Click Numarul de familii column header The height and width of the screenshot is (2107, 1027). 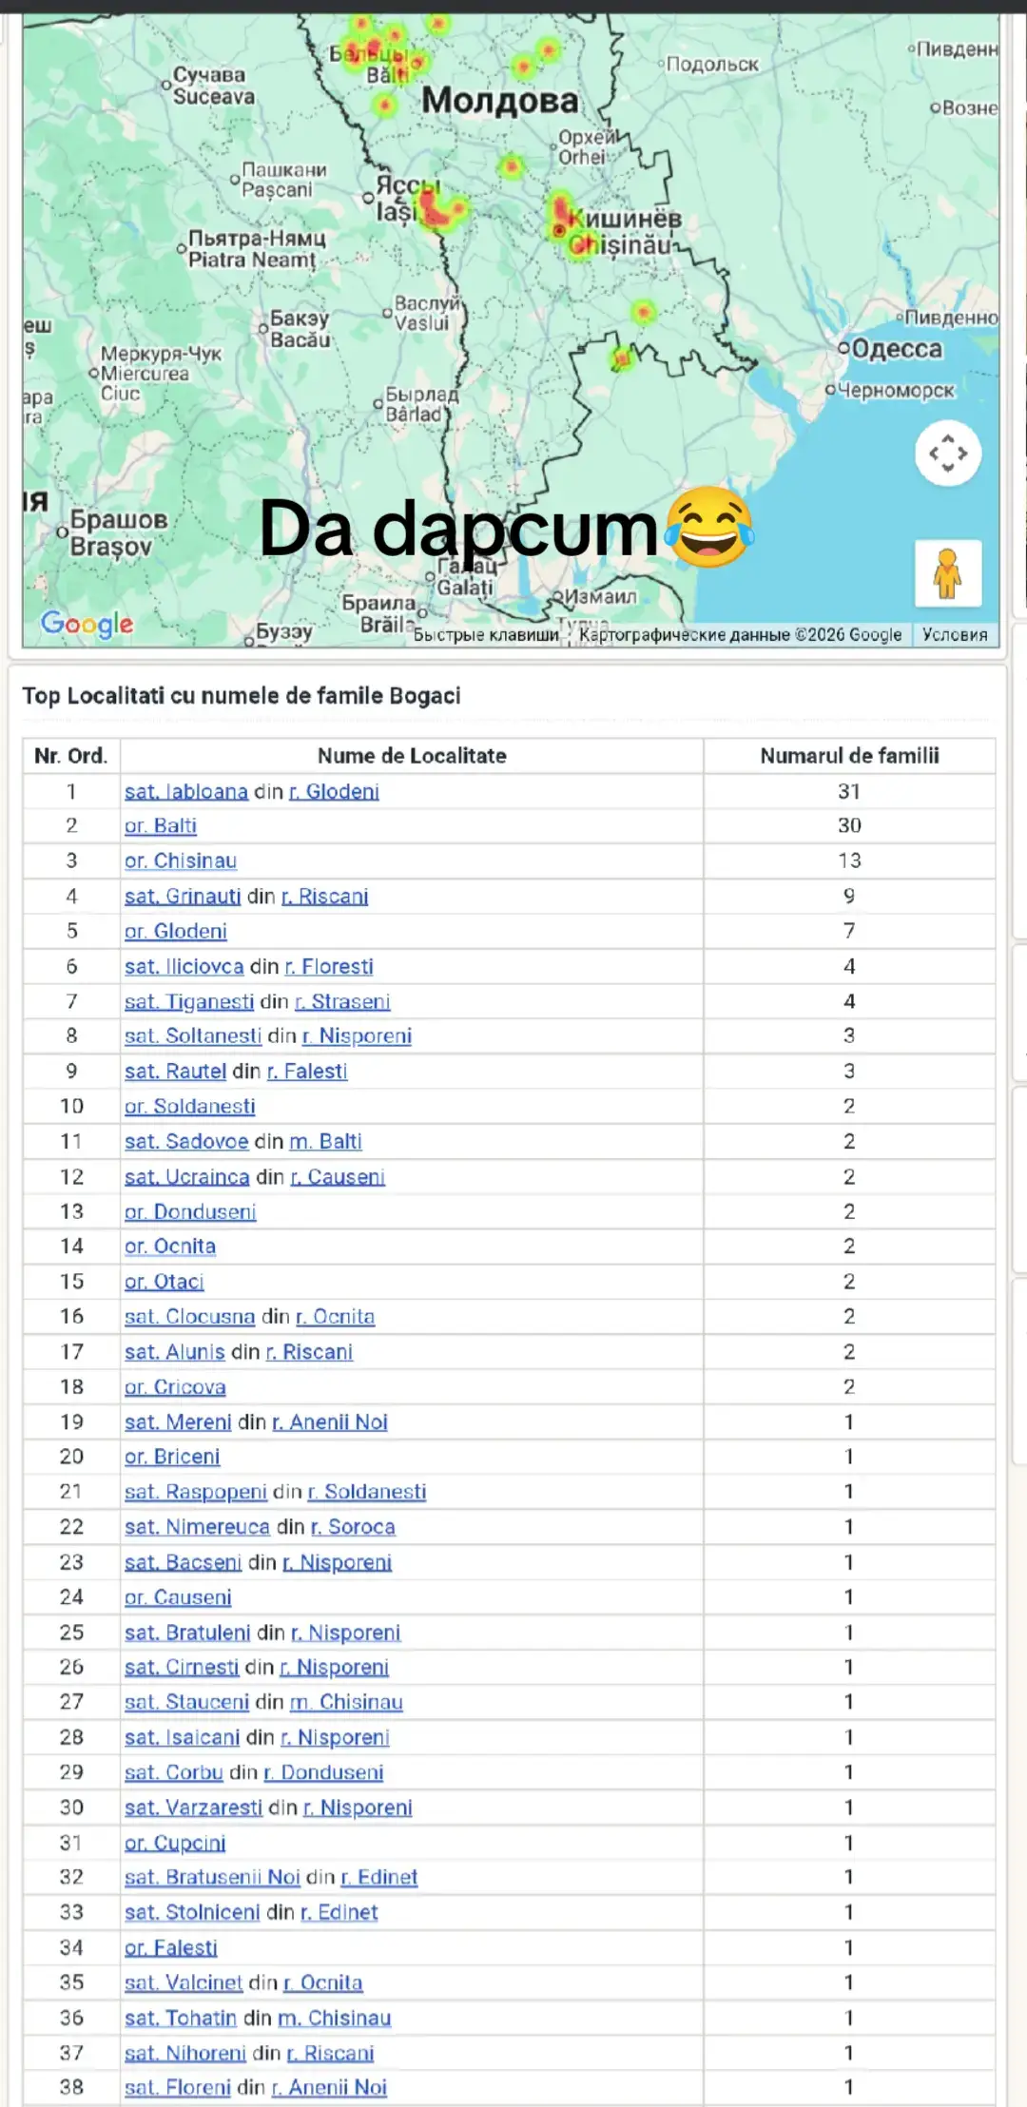849,756
